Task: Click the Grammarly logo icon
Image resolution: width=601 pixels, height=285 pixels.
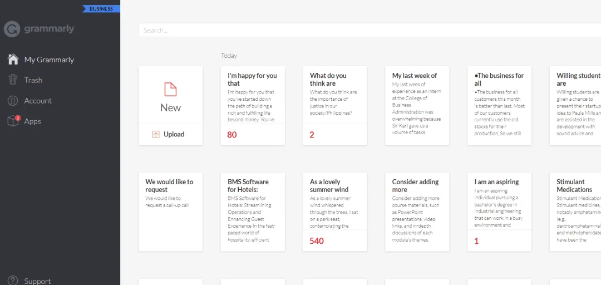Action: pos(12,29)
